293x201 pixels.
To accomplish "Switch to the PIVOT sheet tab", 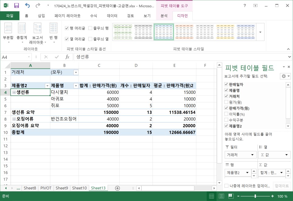I will pos(46,188).
